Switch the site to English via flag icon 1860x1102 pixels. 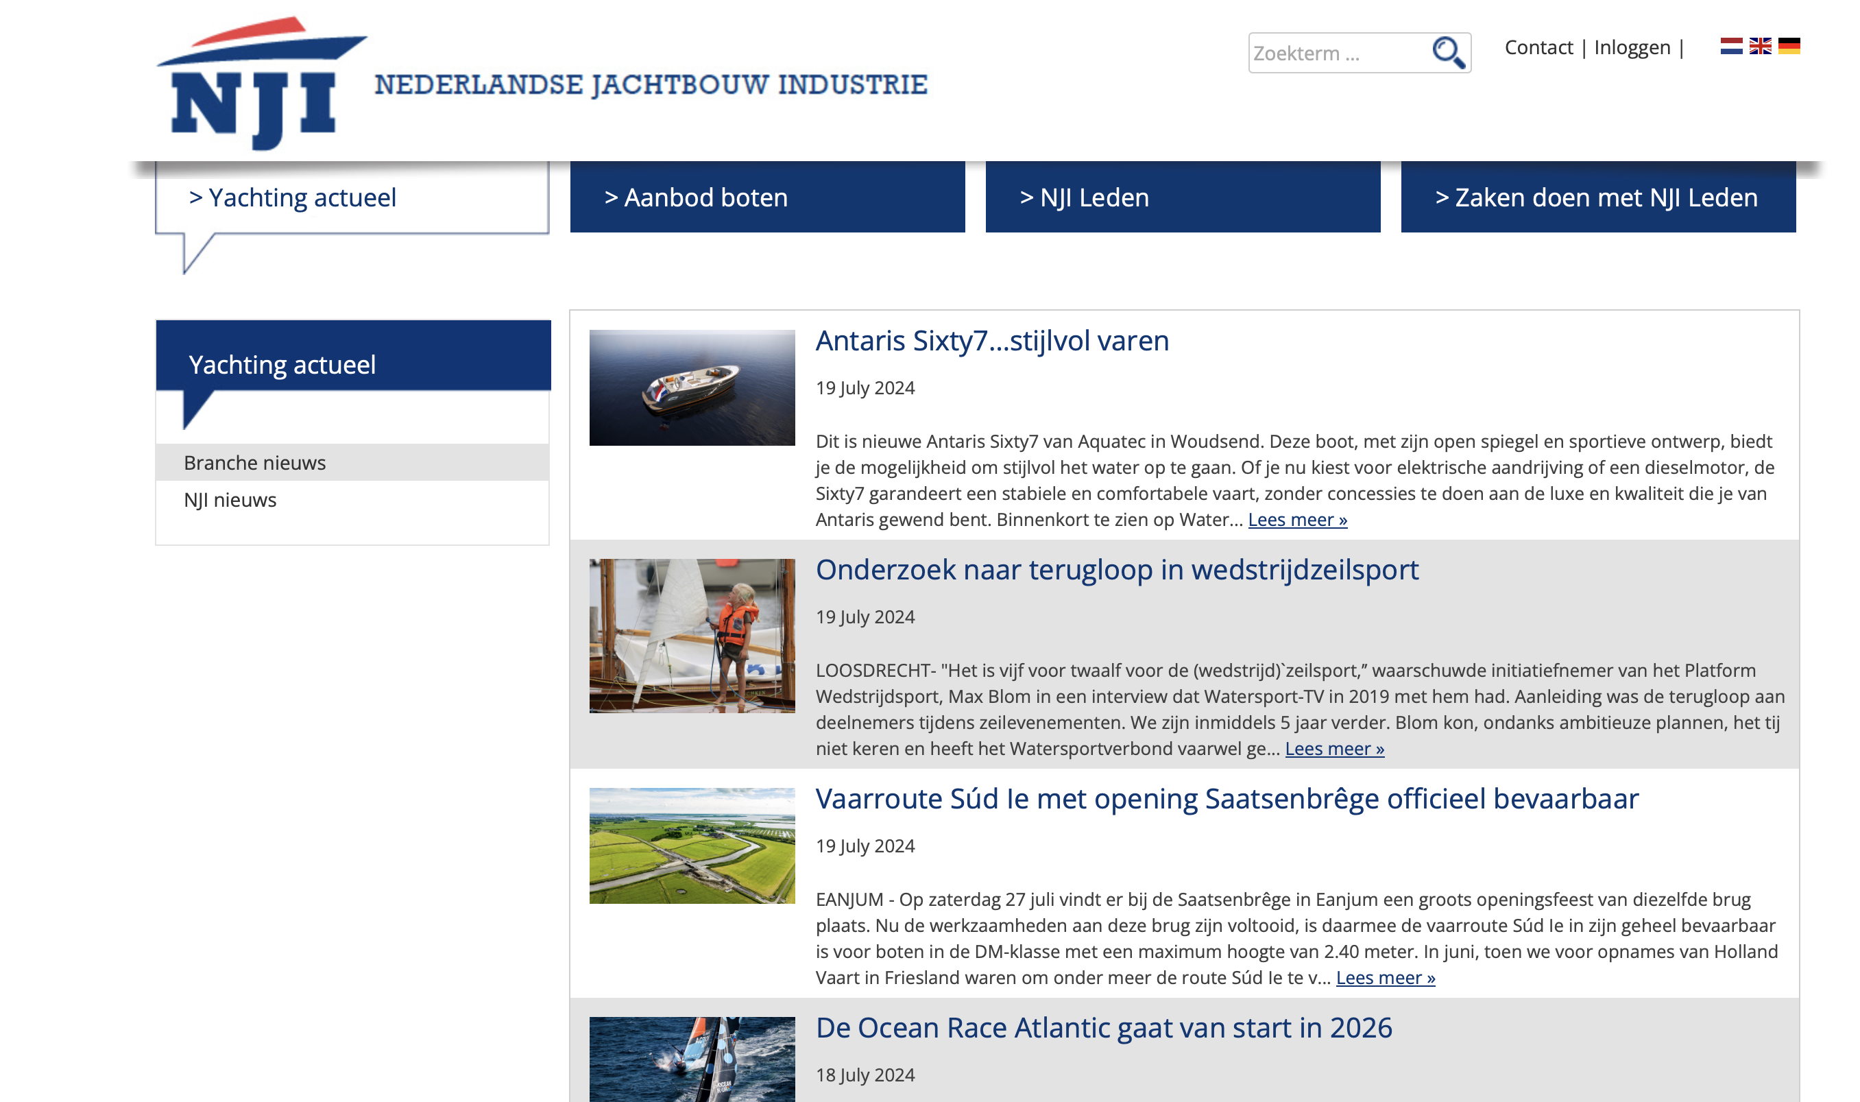[x=1761, y=46]
